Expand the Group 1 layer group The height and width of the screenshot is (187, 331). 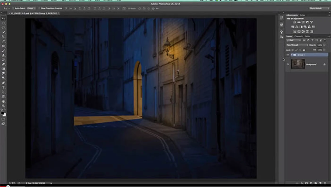pos(292,55)
